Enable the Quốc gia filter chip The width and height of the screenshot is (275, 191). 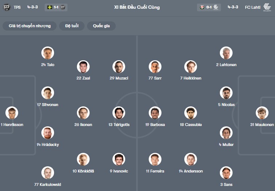click(101, 26)
